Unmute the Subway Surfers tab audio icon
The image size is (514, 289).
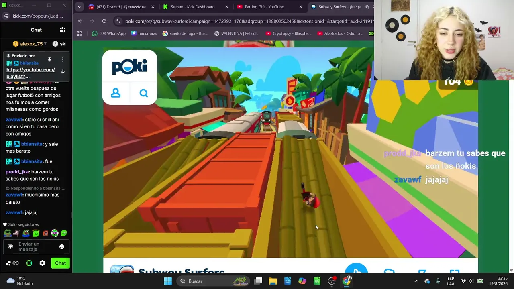click(367, 7)
